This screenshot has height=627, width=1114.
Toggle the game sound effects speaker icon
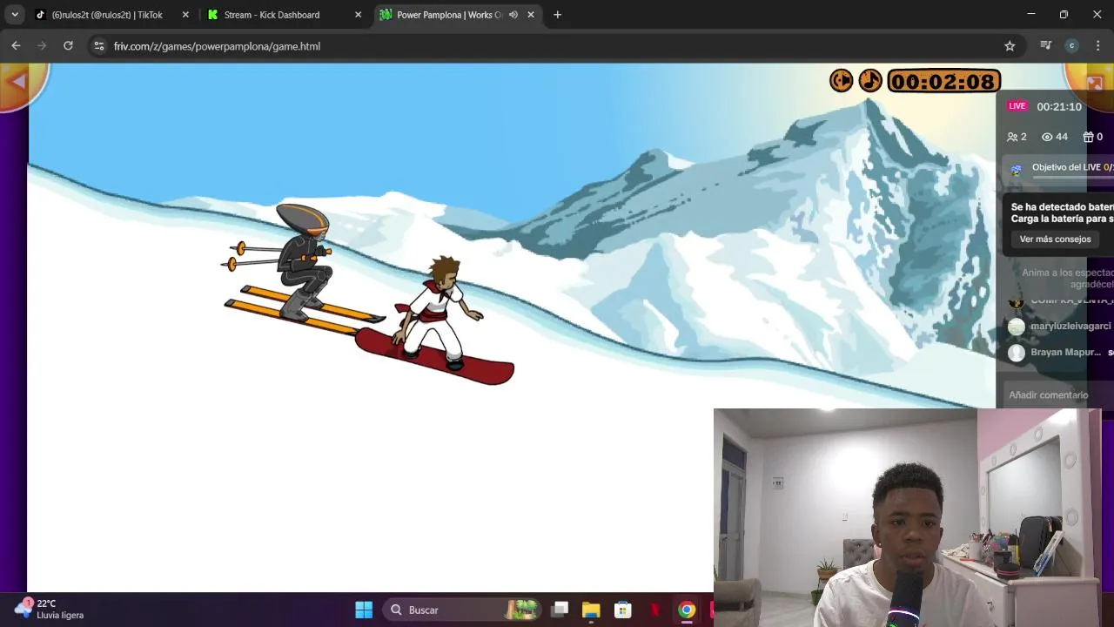[x=841, y=81]
